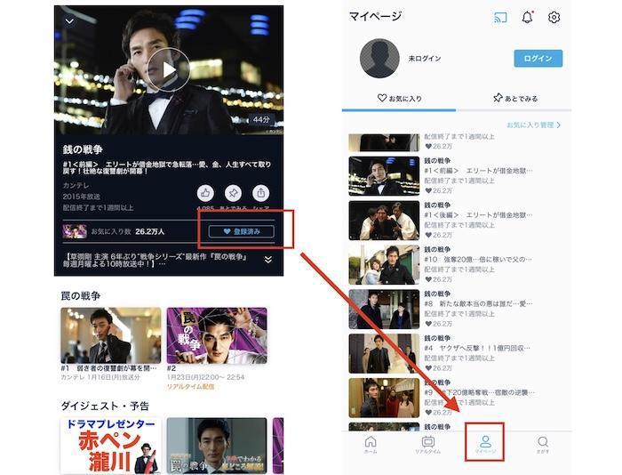Toggle the 登録済み favorite button
This screenshot has height=475, width=622.
tap(241, 231)
